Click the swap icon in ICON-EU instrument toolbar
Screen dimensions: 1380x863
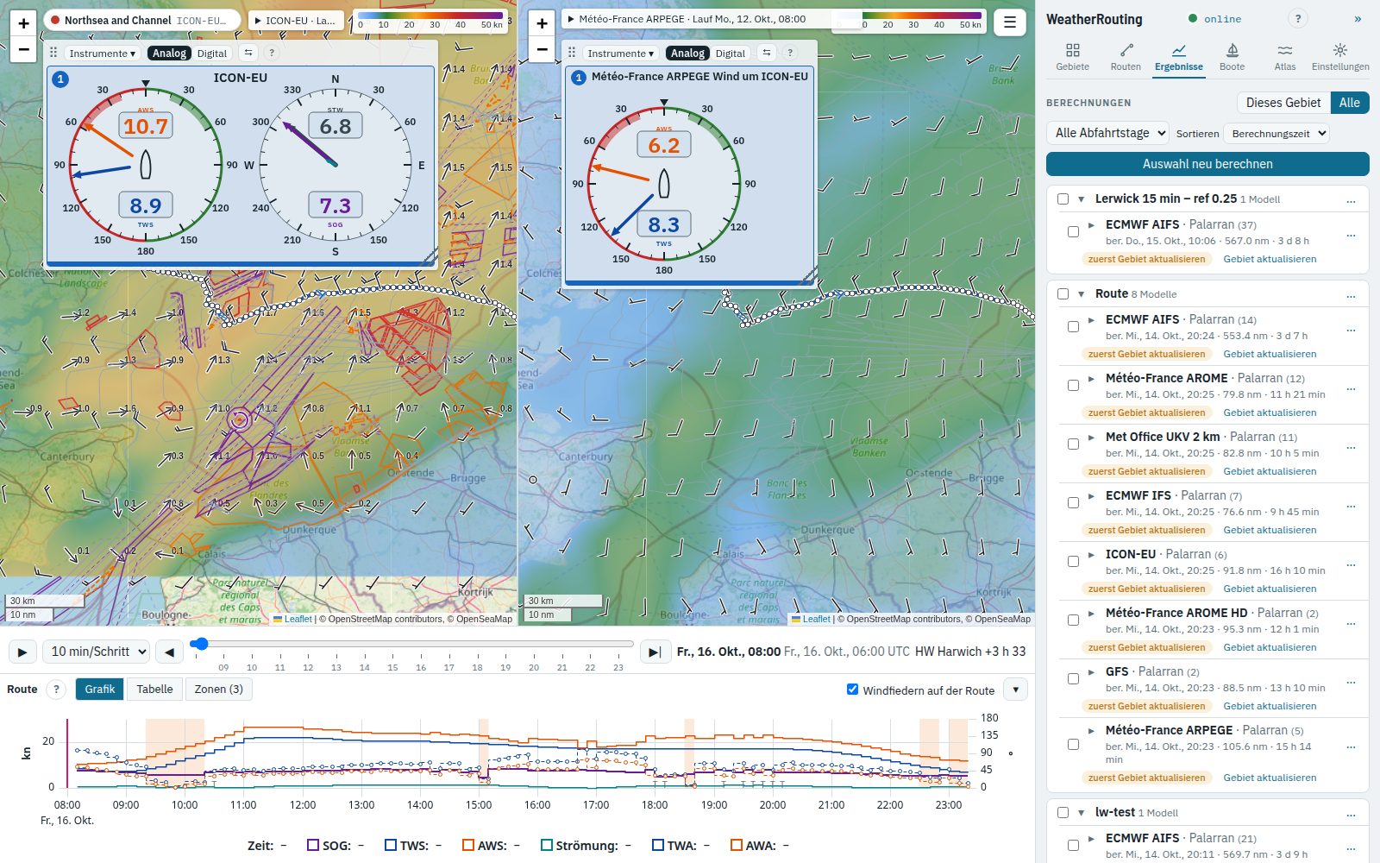248,53
